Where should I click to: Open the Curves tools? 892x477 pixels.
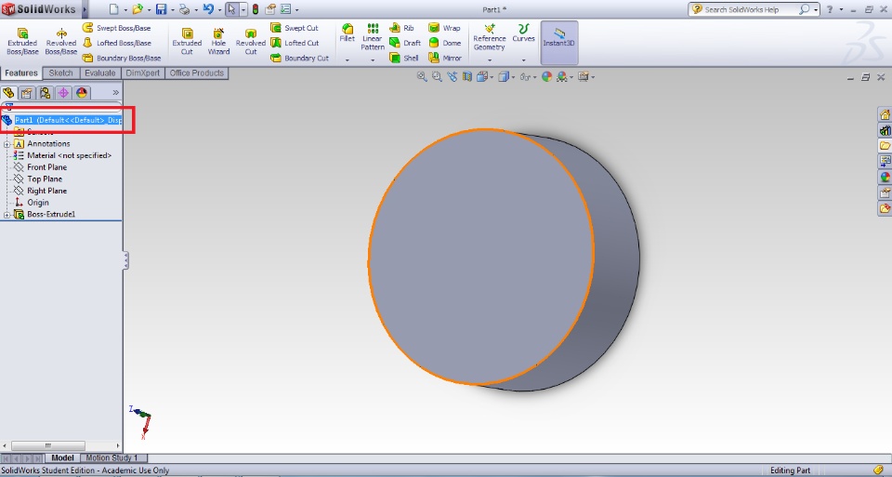[523, 33]
